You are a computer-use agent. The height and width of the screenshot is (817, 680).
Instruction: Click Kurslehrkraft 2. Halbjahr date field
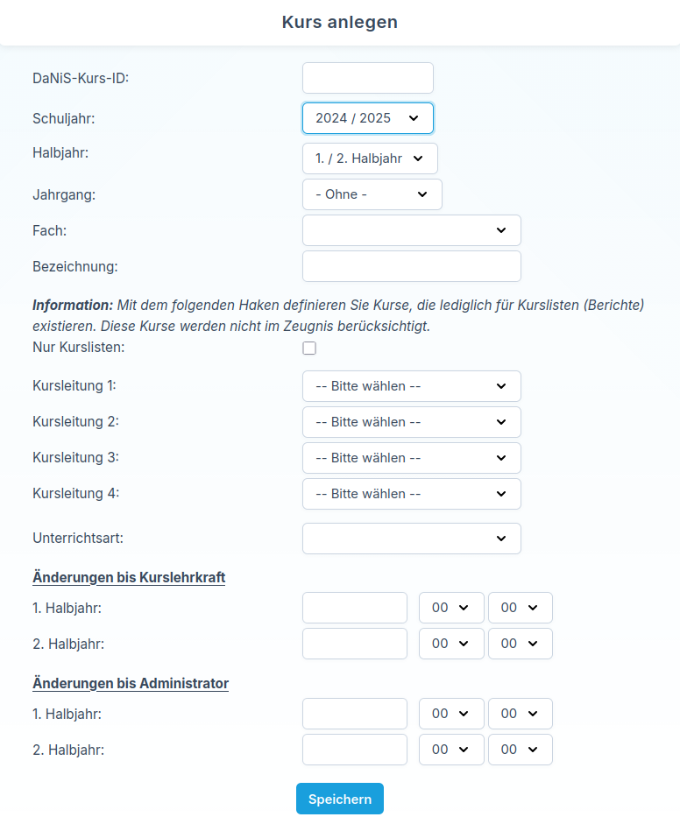coord(355,644)
